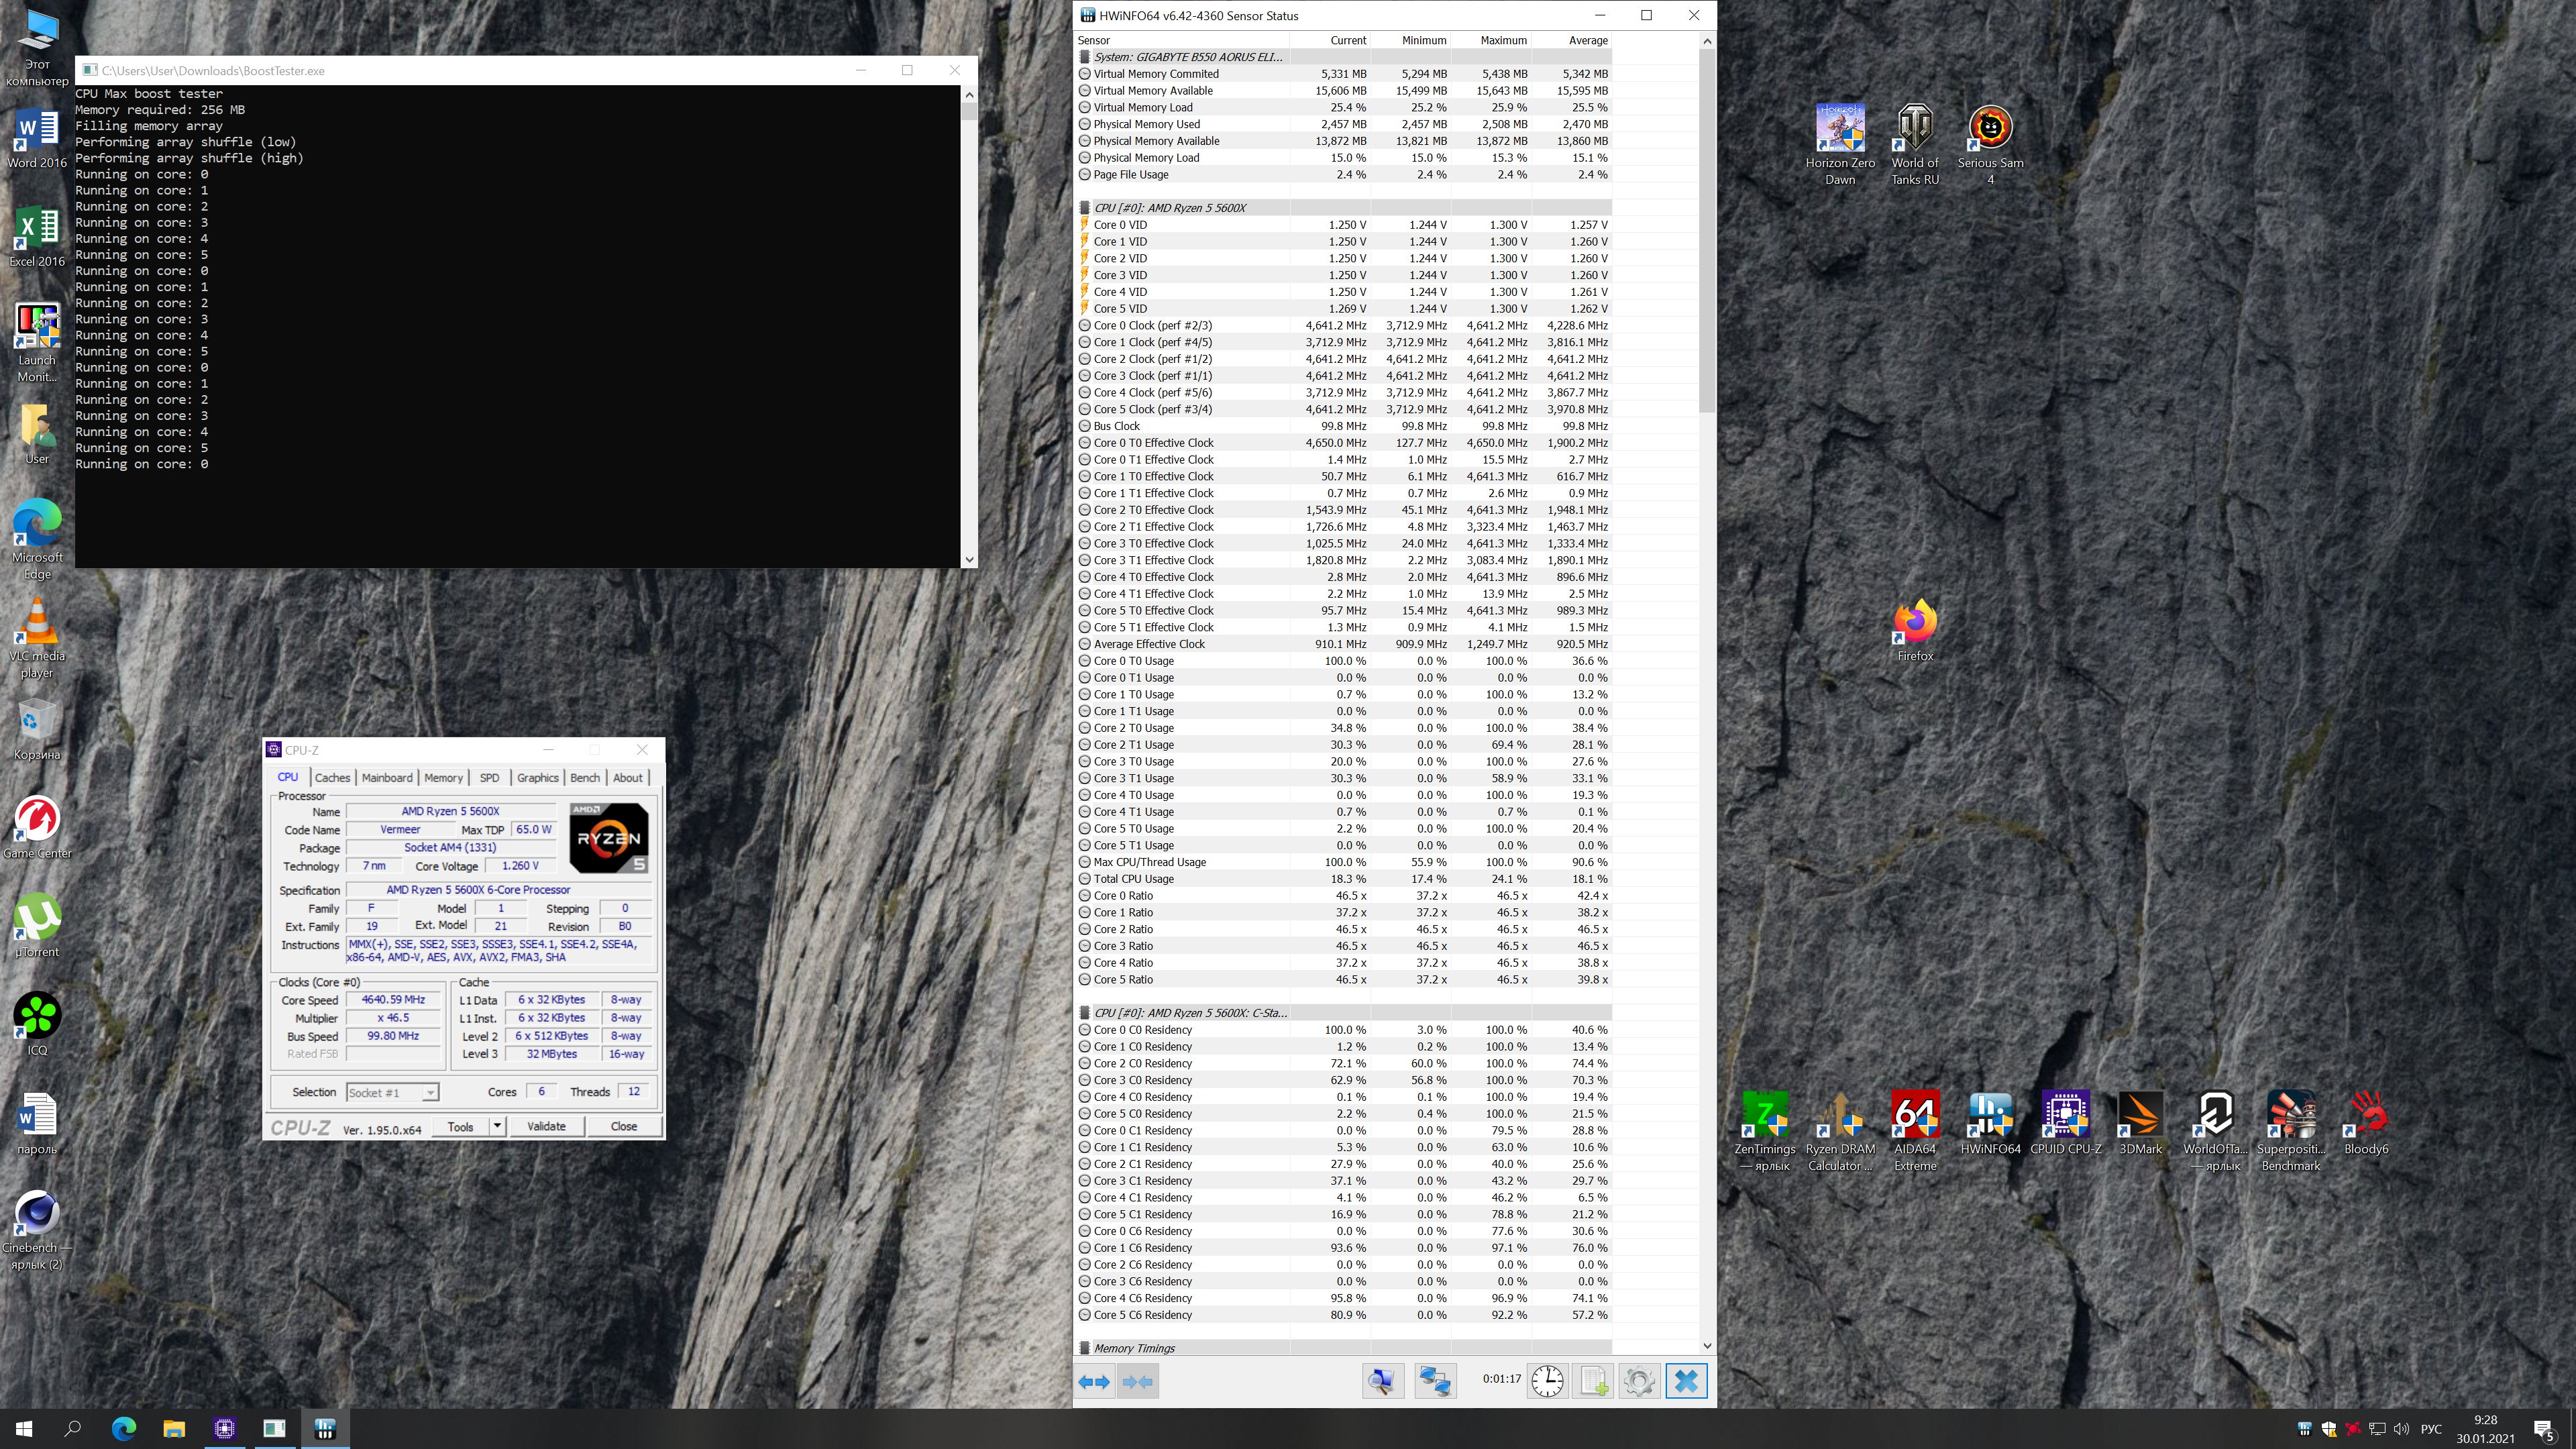Select CPU AMD Ryzen 5 5600X section header
The width and height of the screenshot is (2576, 1449).
pyautogui.click(x=1169, y=208)
